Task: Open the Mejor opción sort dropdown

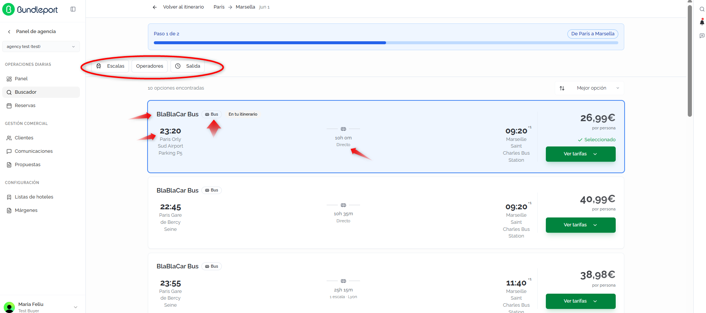Action: click(589, 88)
